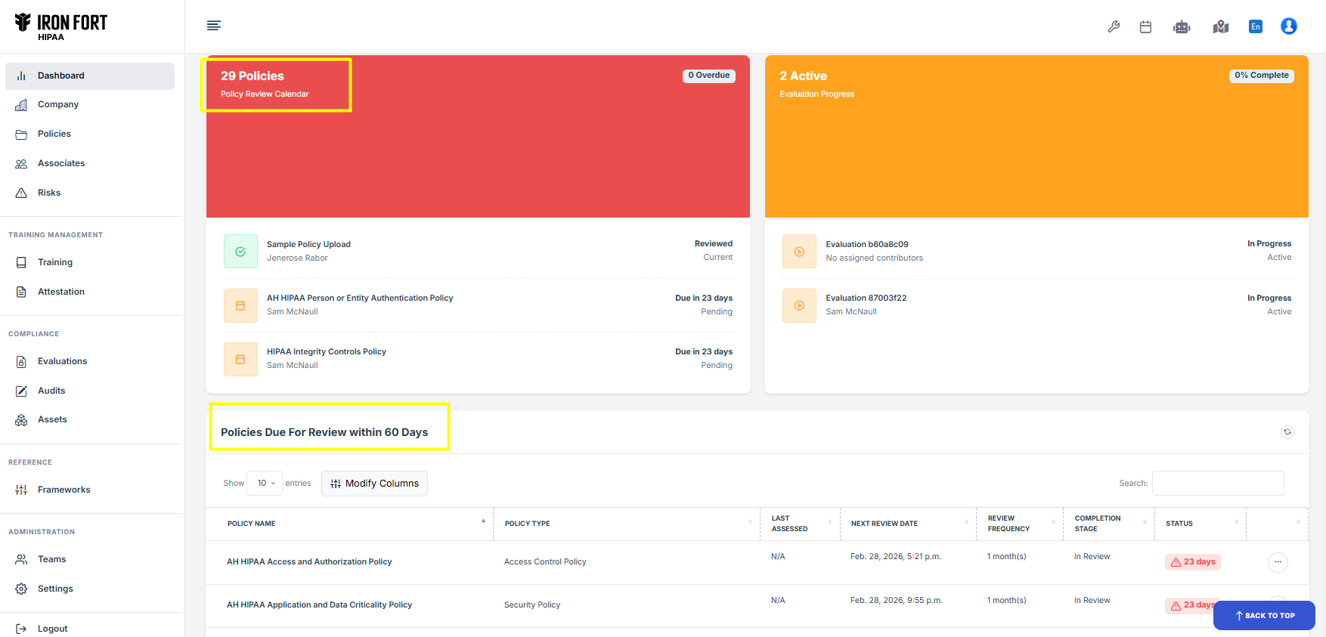
Task: Click into the table Search field
Action: 1217,484
